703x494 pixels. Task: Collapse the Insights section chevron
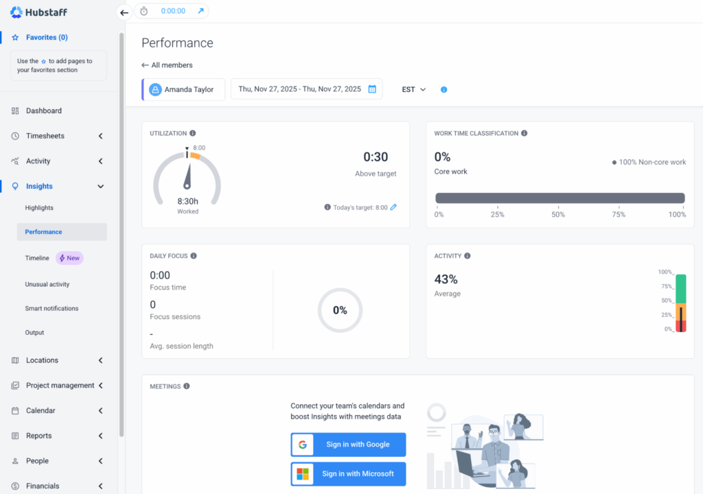[100, 186]
